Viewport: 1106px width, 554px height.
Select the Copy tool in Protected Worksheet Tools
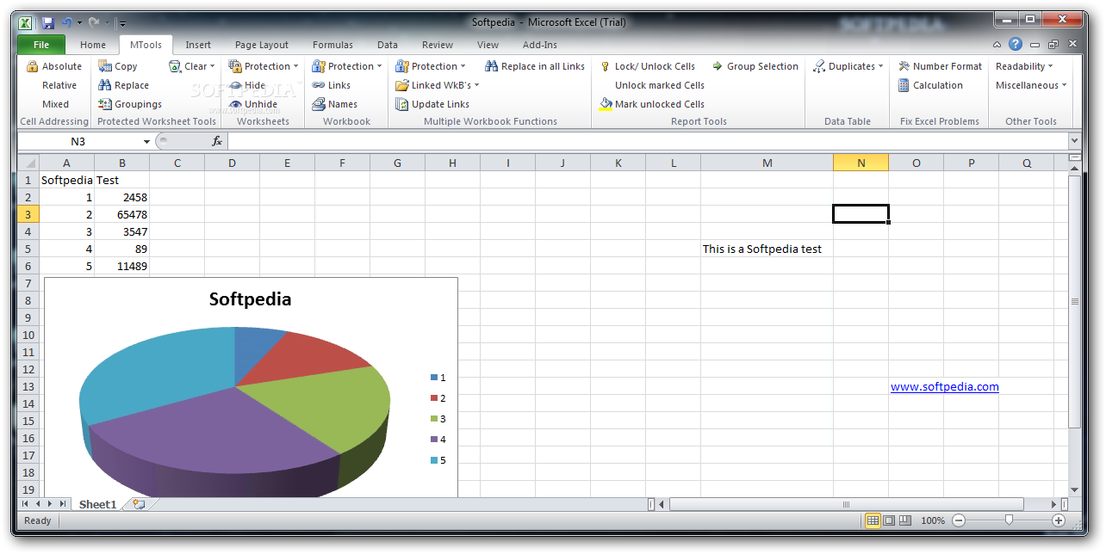click(118, 66)
